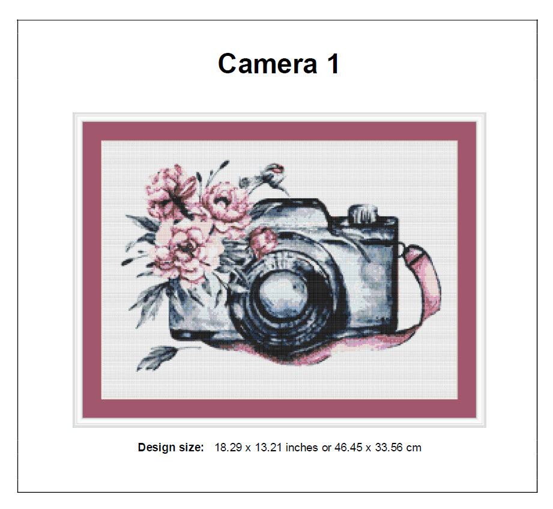Image resolution: width=553 pixels, height=509 pixels.
Task: Click the camera shutter dial on top
Action: 363,214
